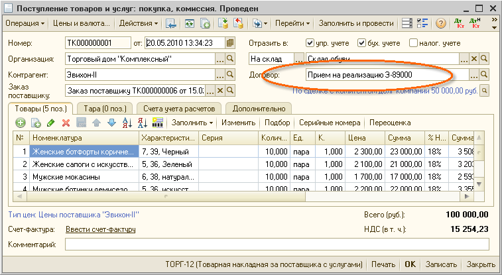The width and height of the screenshot is (502, 275).
Task: Click vertical scrollbar down arrow in goods table
Action: click(x=479, y=184)
